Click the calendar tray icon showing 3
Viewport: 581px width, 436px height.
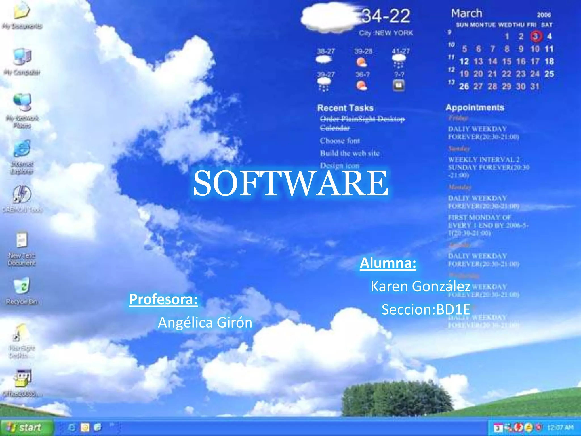tap(498, 428)
